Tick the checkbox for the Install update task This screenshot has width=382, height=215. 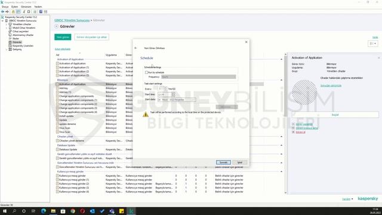(57, 116)
